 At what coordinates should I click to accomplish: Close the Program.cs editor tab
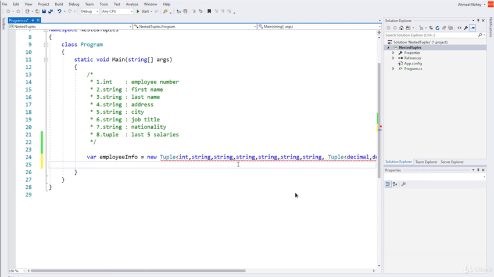click(38, 20)
